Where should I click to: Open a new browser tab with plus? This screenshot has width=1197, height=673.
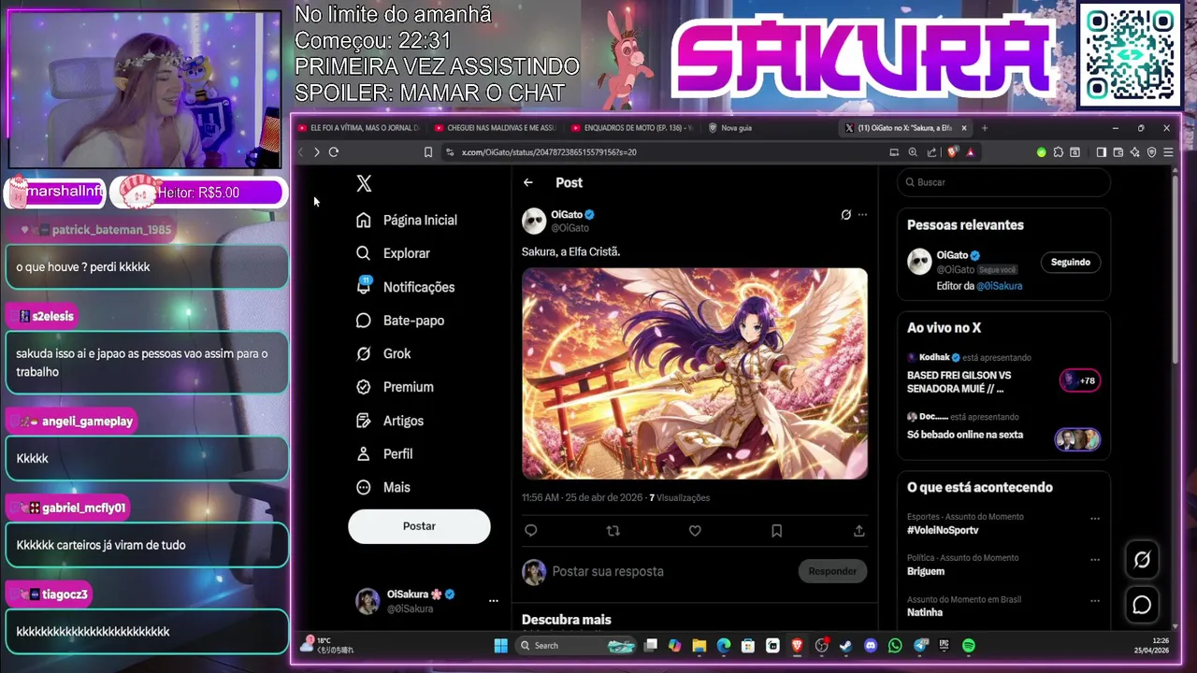click(984, 128)
